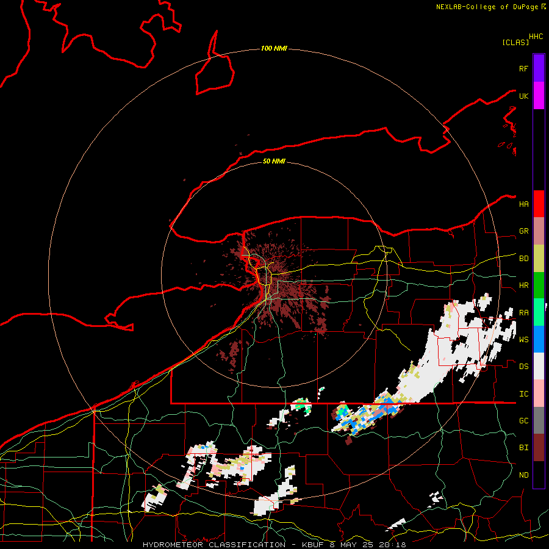Image resolution: width=549 pixels, height=549 pixels.
Task: Click the 'IC' legend label
Action: click(x=523, y=394)
